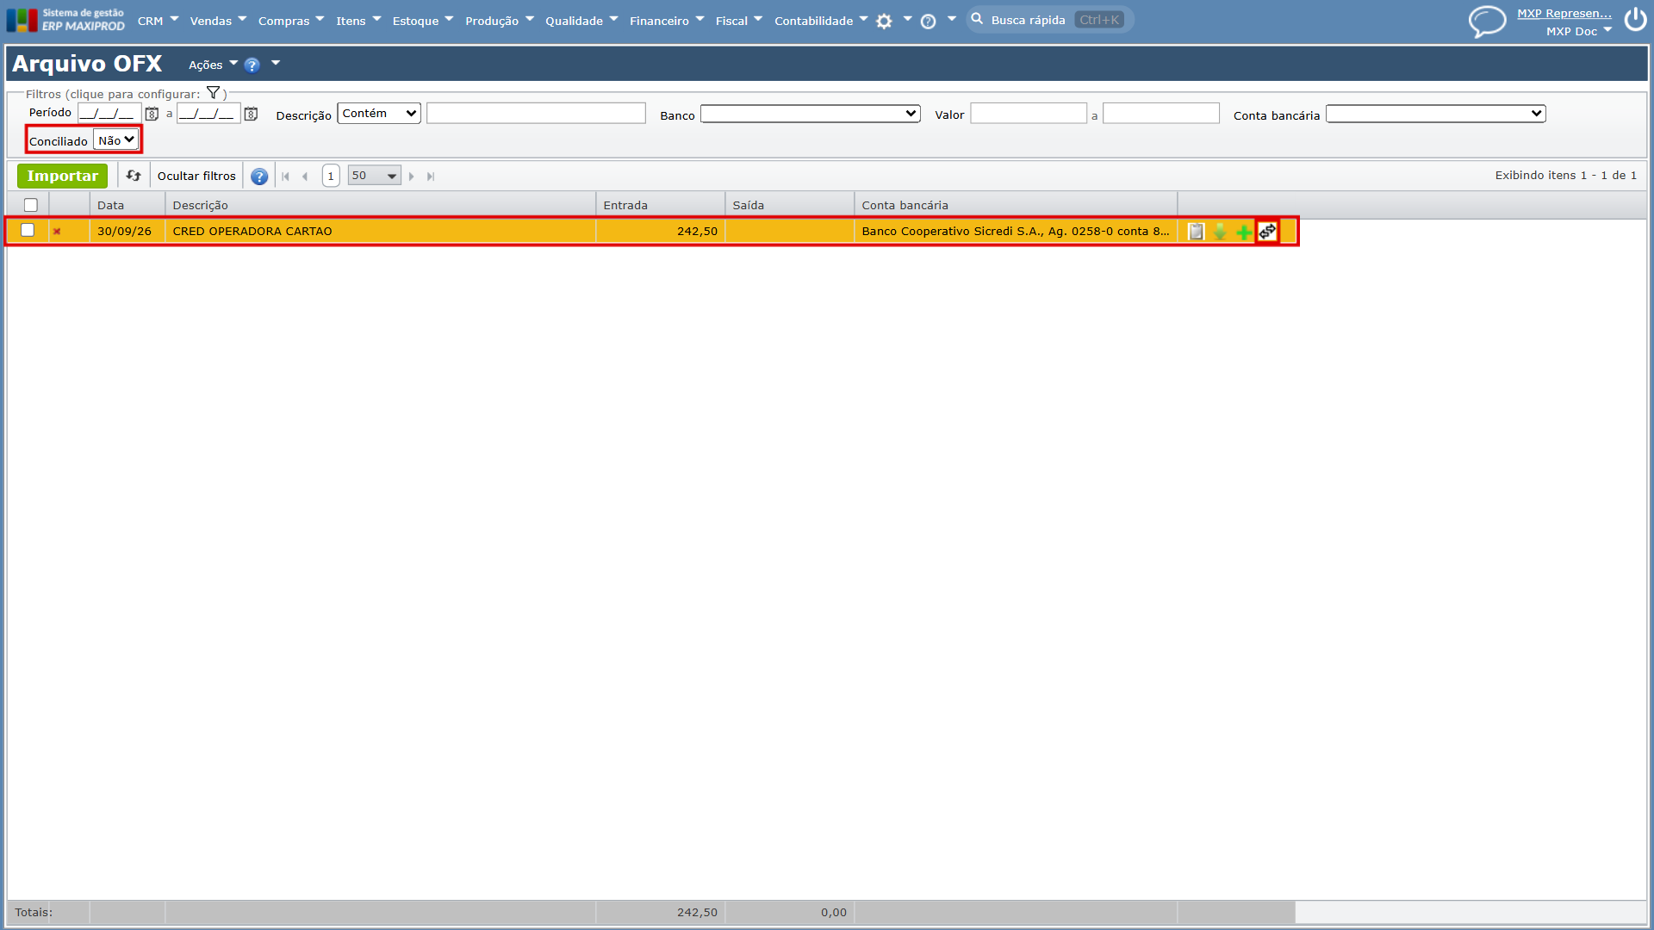Click the double-arrow reconcile icon in the row
This screenshot has width=1654, height=930.
click(1267, 232)
